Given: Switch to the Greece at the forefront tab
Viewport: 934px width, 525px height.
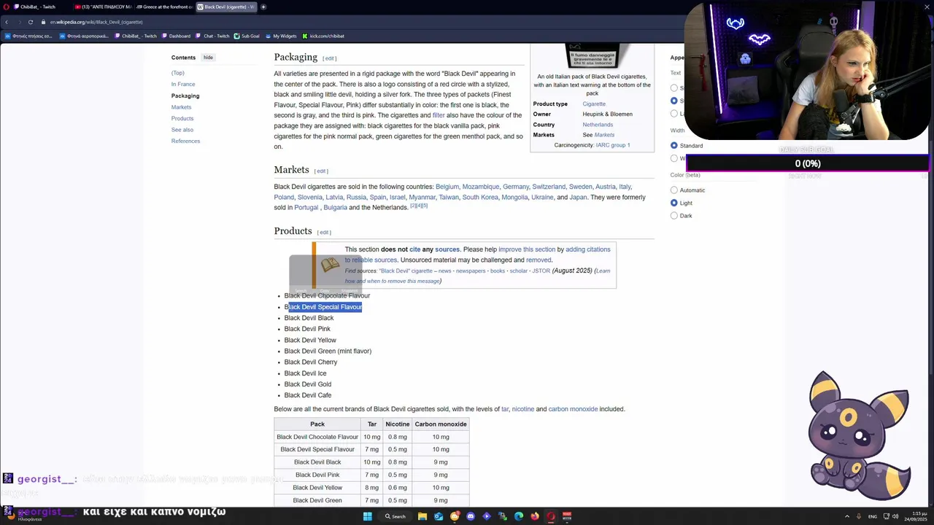Looking at the screenshot, I should point(164,7).
